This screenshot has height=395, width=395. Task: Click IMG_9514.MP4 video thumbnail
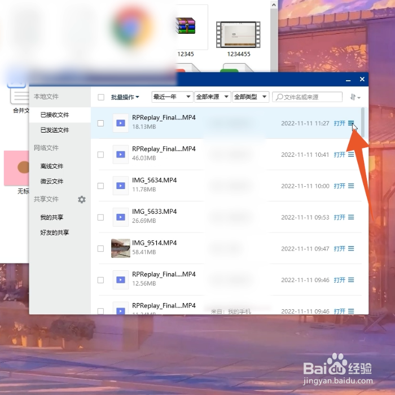[x=121, y=248]
